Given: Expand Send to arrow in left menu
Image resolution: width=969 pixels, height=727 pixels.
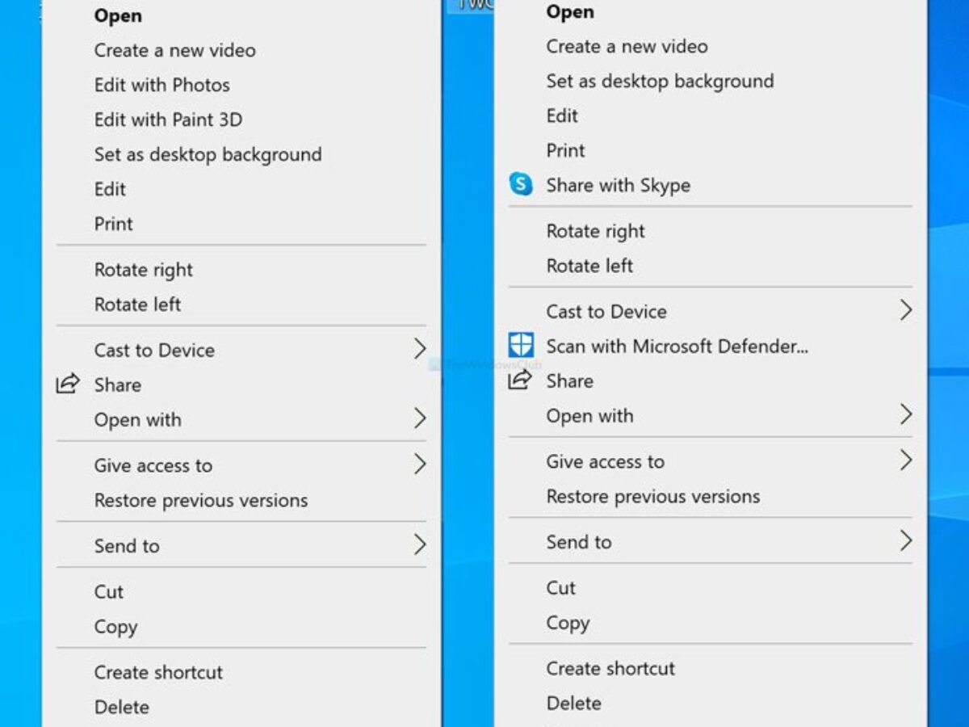Looking at the screenshot, I should click(x=420, y=544).
